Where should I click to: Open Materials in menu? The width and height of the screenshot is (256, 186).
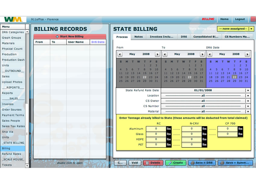click(13, 43)
